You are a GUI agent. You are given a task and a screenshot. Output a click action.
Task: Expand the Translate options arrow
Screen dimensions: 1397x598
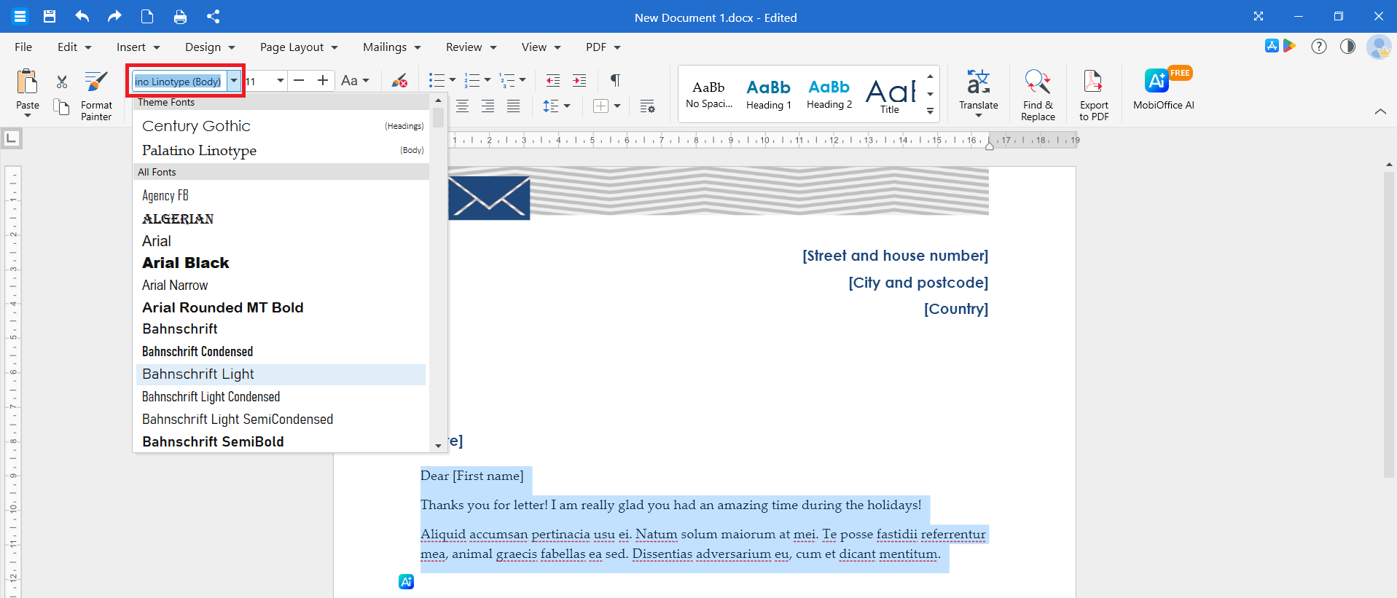tap(978, 115)
